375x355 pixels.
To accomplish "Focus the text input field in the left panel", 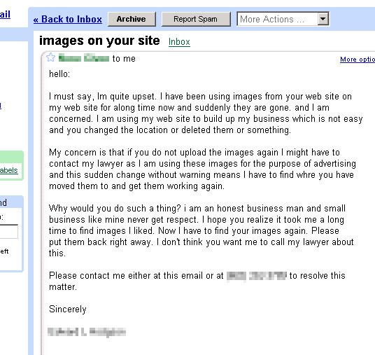I will coord(9,231).
